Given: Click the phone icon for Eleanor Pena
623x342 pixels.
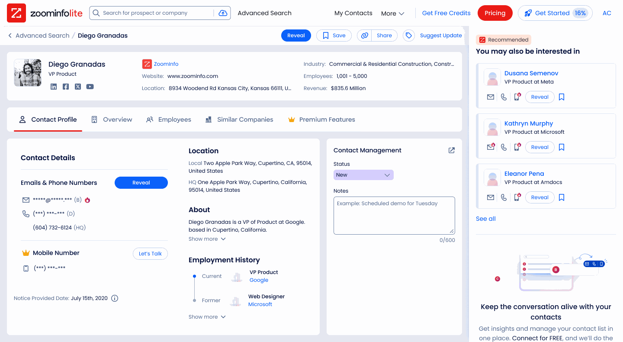Looking at the screenshot, I should (504, 197).
